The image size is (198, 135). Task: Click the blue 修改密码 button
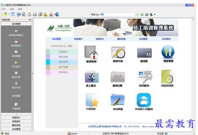pyautogui.click(x=62, y=62)
